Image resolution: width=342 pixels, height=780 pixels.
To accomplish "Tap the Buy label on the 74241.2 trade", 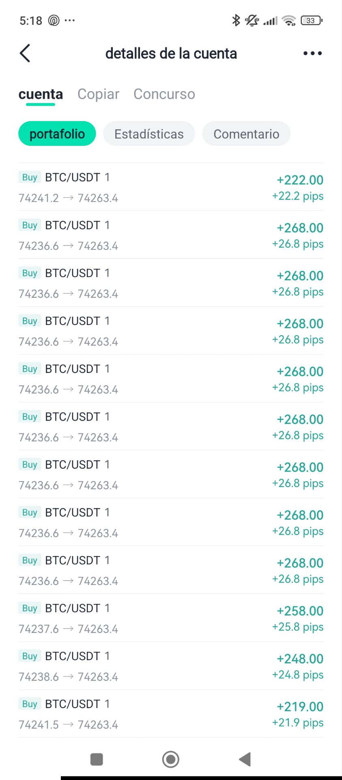I will coord(30,178).
